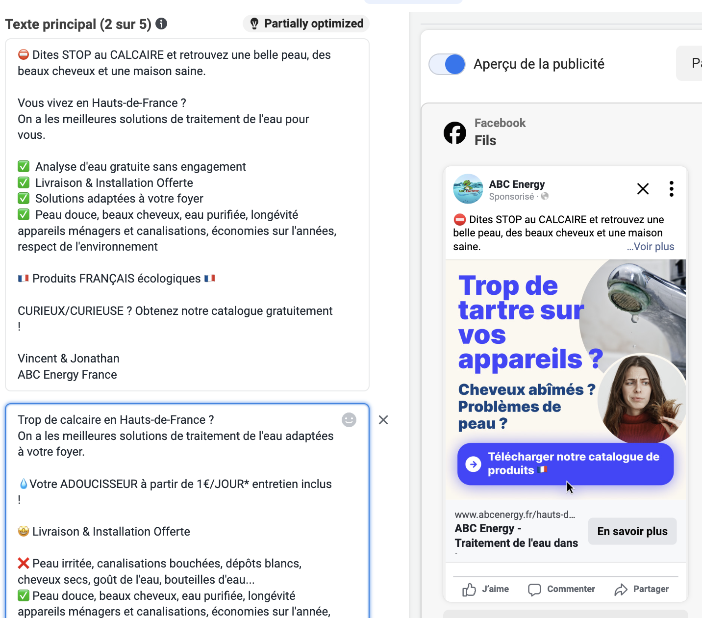This screenshot has width=702, height=618.
Task: Remove the second text variation with the X
Action: click(x=383, y=420)
